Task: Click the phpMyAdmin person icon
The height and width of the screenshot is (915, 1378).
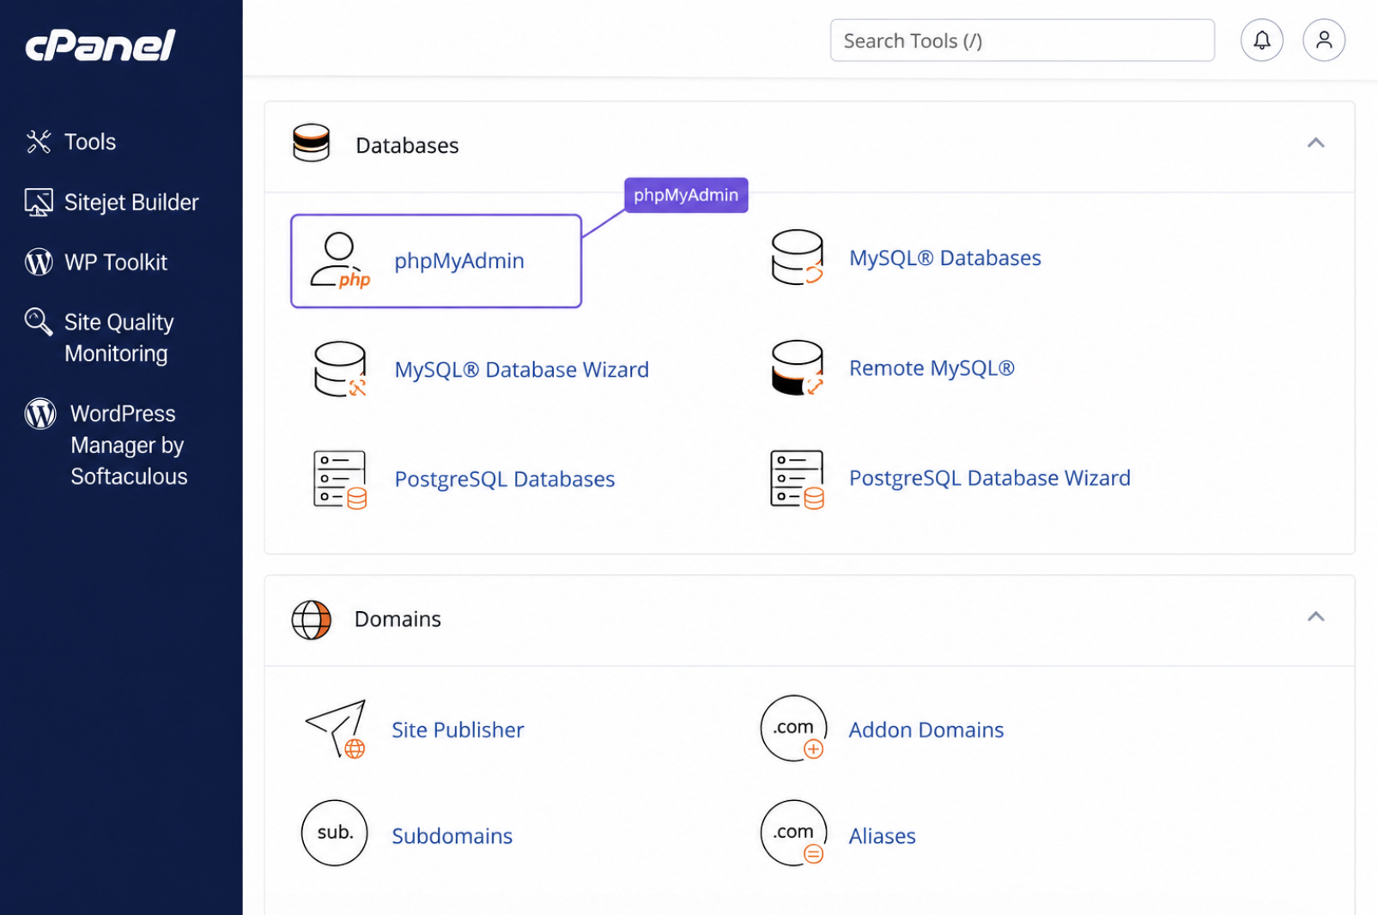Action: tap(340, 260)
